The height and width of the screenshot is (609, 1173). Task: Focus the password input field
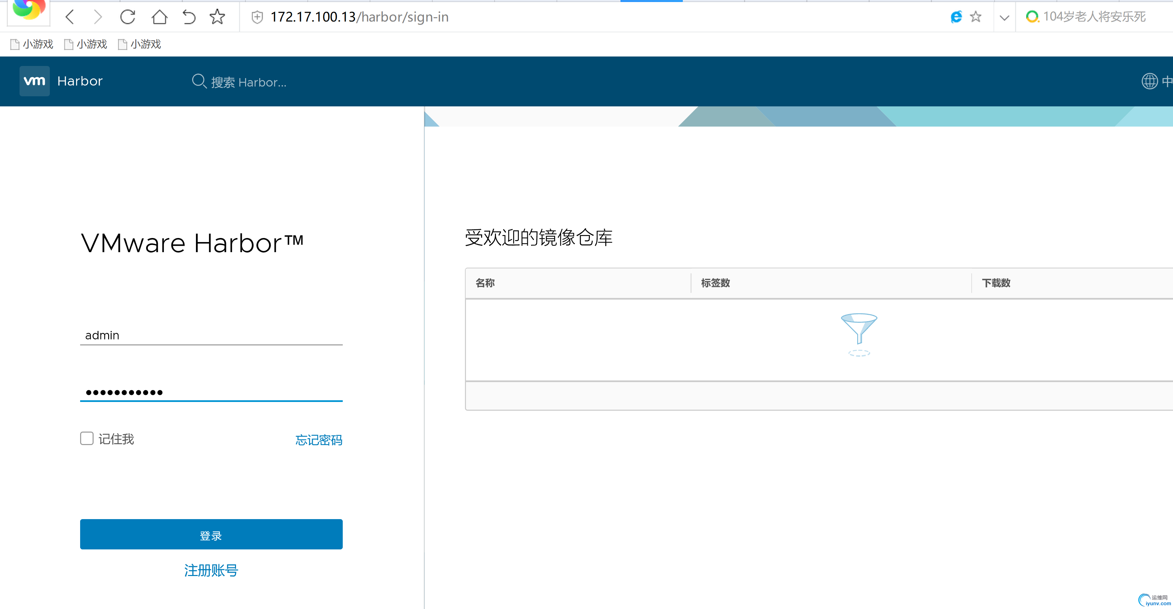pyautogui.click(x=211, y=392)
